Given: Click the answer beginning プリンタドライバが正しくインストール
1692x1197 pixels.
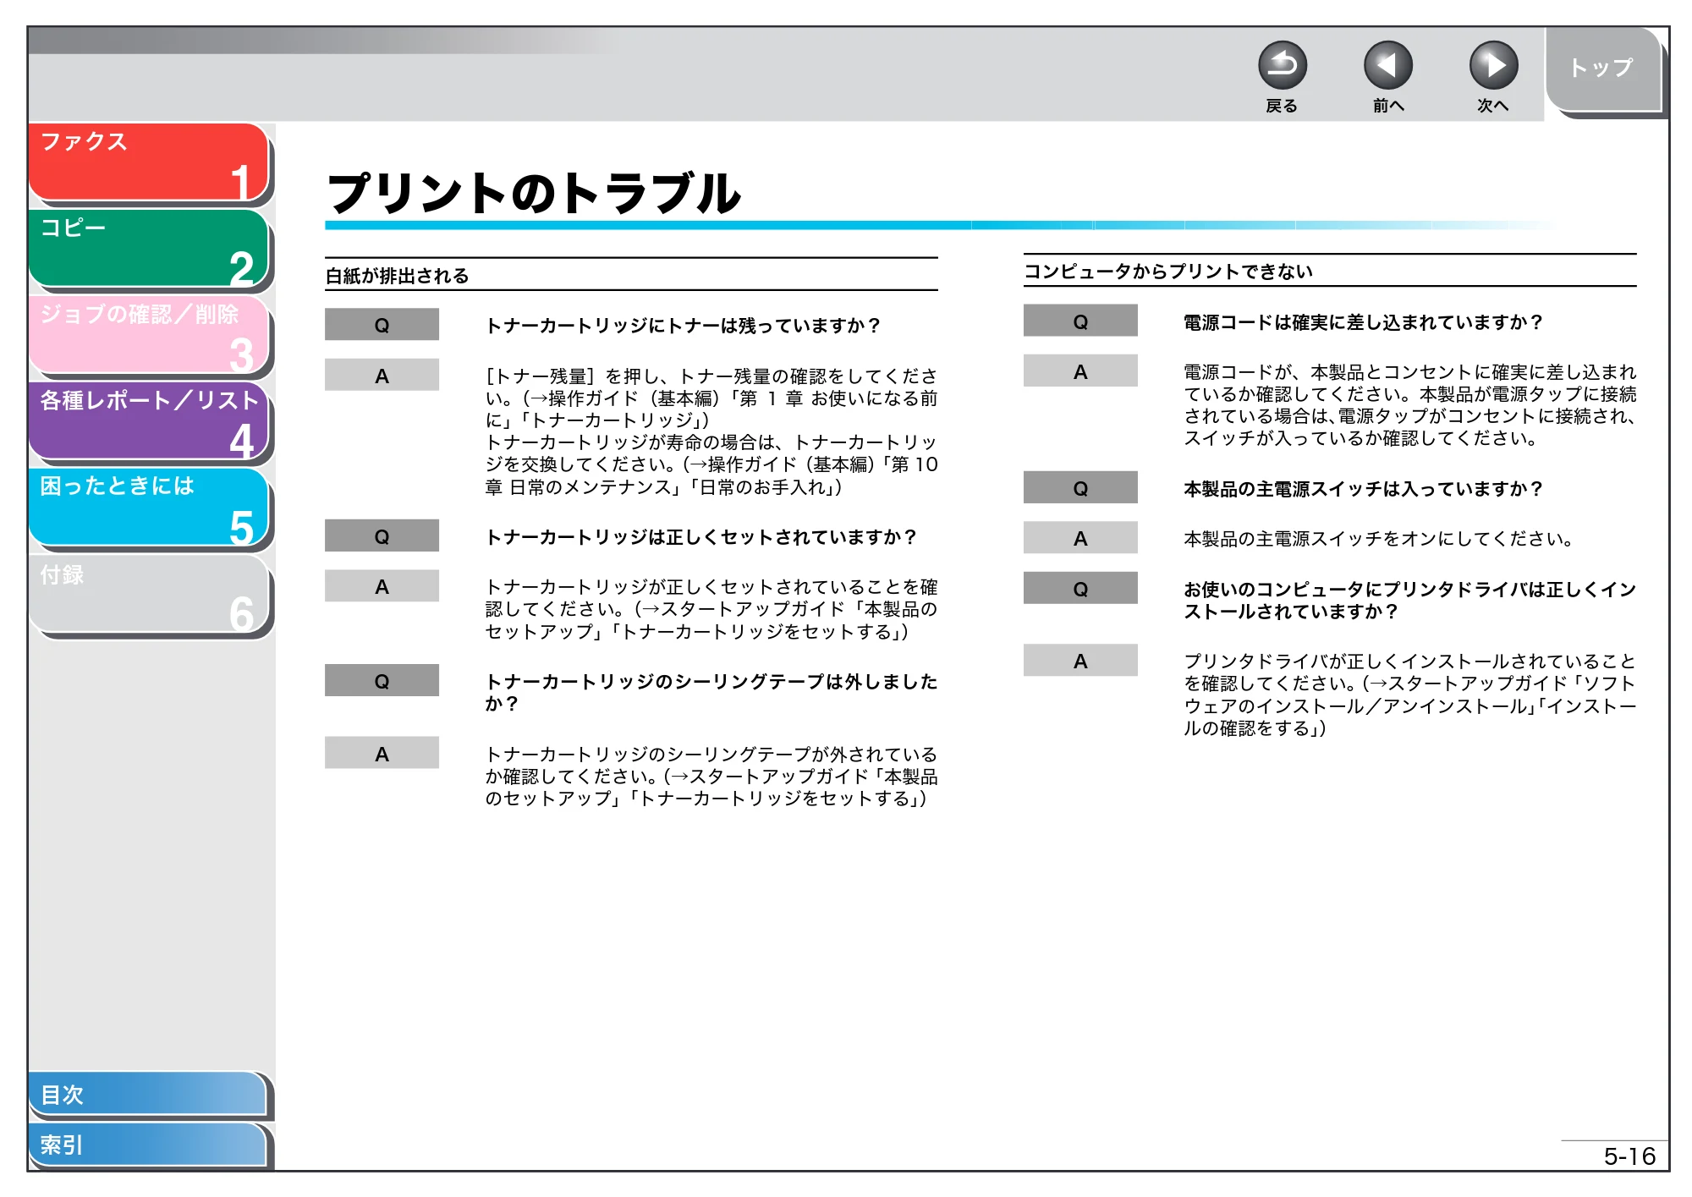Looking at the screenshot, I should click(1409, 695).
